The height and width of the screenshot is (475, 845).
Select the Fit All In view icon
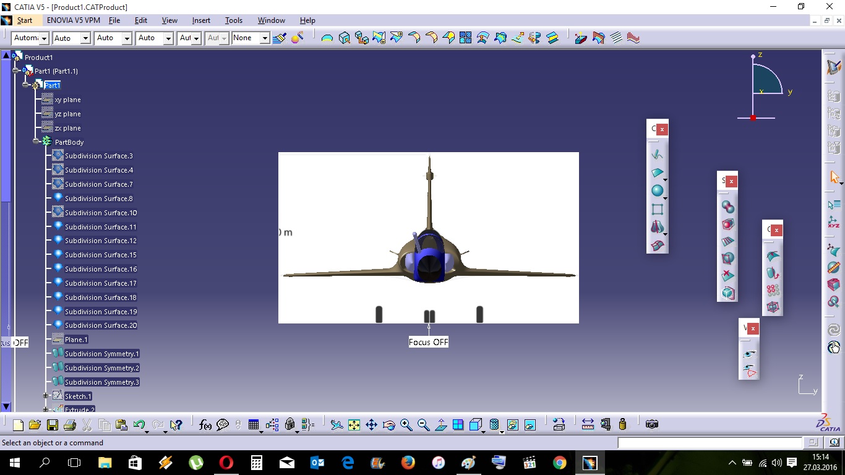coord(354,425)
